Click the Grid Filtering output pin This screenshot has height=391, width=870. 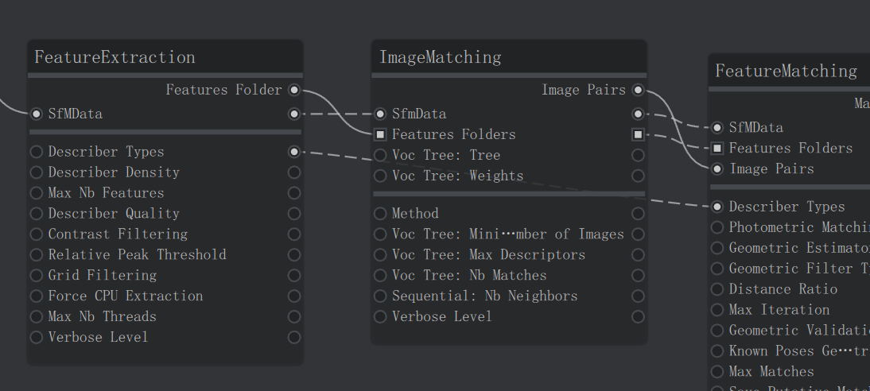pos(294,275)
